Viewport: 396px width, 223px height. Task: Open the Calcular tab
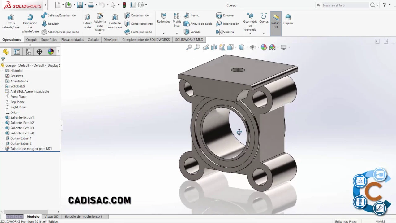[94, 40]
